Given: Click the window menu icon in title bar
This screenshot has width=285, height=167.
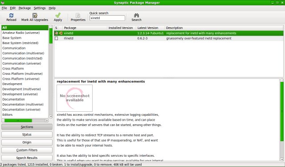Looking at the screenshot, I should pyautogui.click(x=3, y=3).
